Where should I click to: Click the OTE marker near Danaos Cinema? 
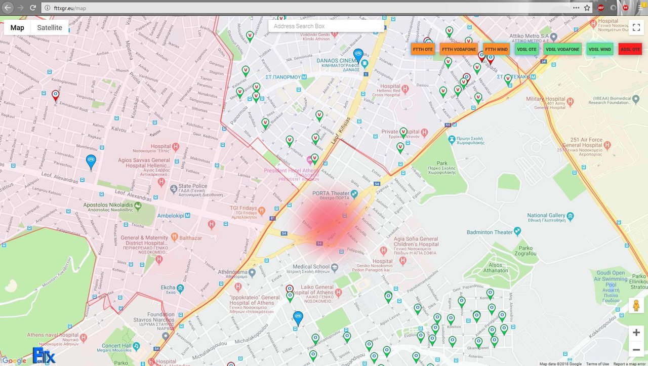[358, 54]
